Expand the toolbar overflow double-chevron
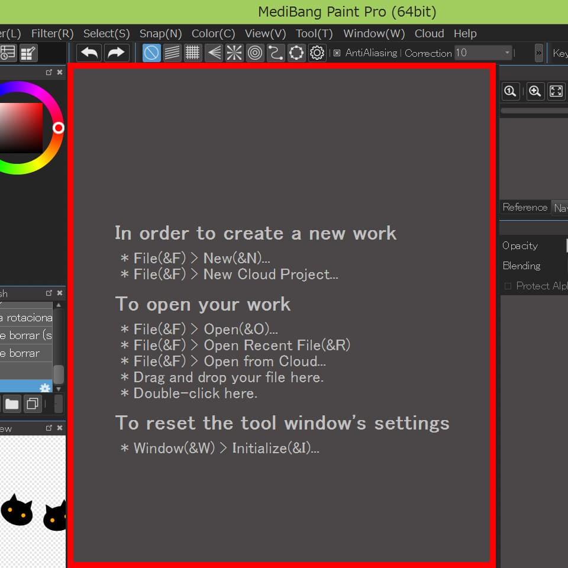This screenshot has height=568, width=568. pos(538,53)
